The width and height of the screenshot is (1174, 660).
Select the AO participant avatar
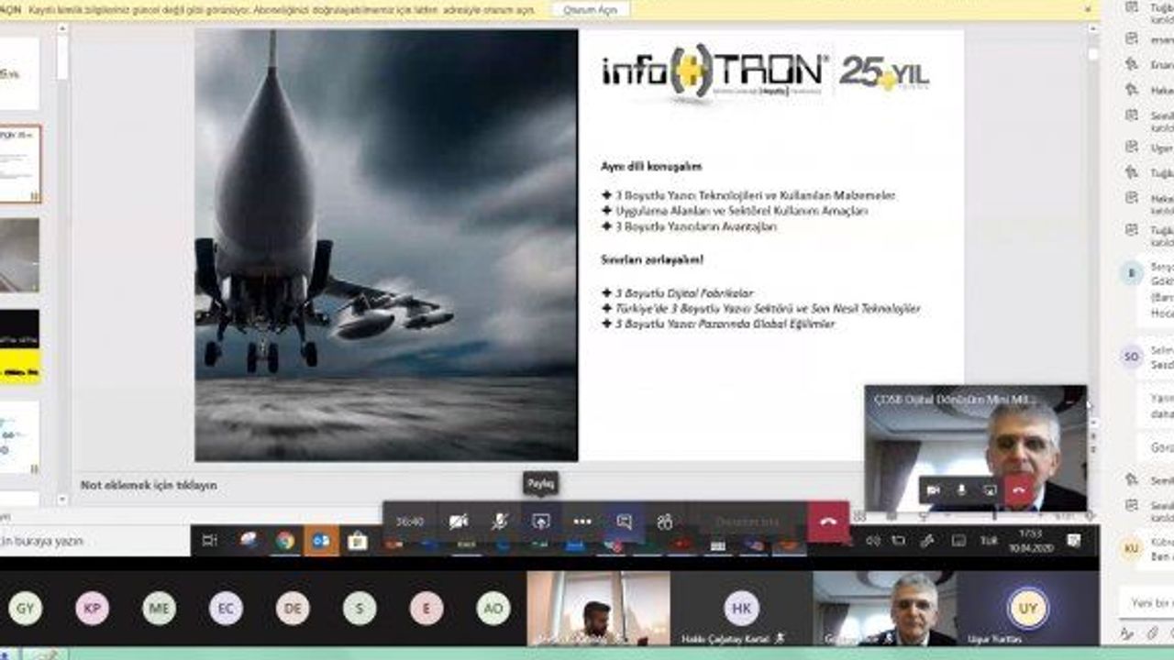point(493,608)
